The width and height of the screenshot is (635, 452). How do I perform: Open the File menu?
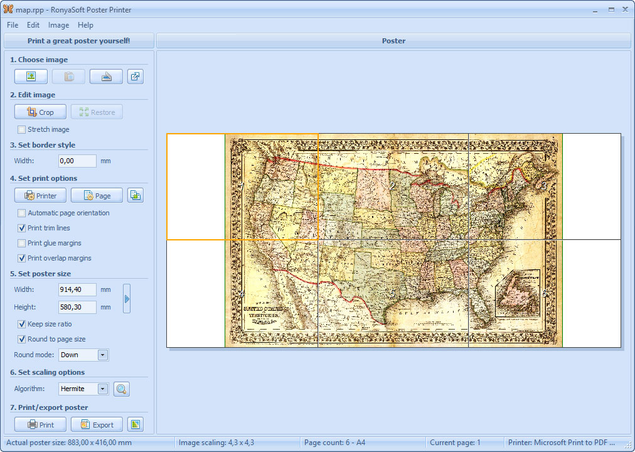coord(12,25)
